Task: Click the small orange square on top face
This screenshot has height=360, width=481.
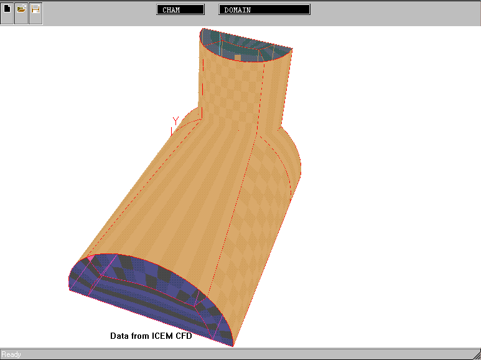Action: [x=238, y=57]
